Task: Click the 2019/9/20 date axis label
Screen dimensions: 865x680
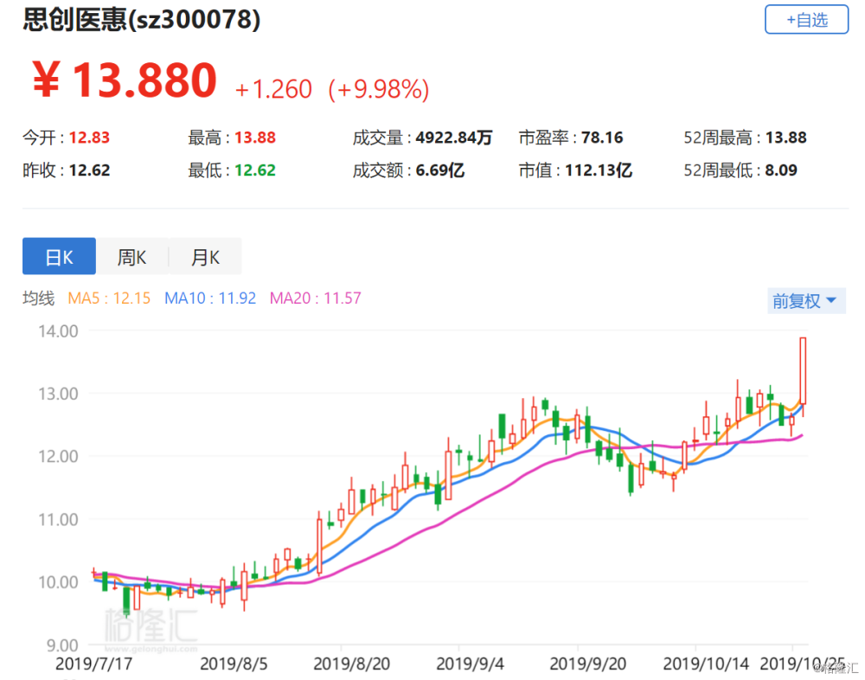Action: click(588, 664)
